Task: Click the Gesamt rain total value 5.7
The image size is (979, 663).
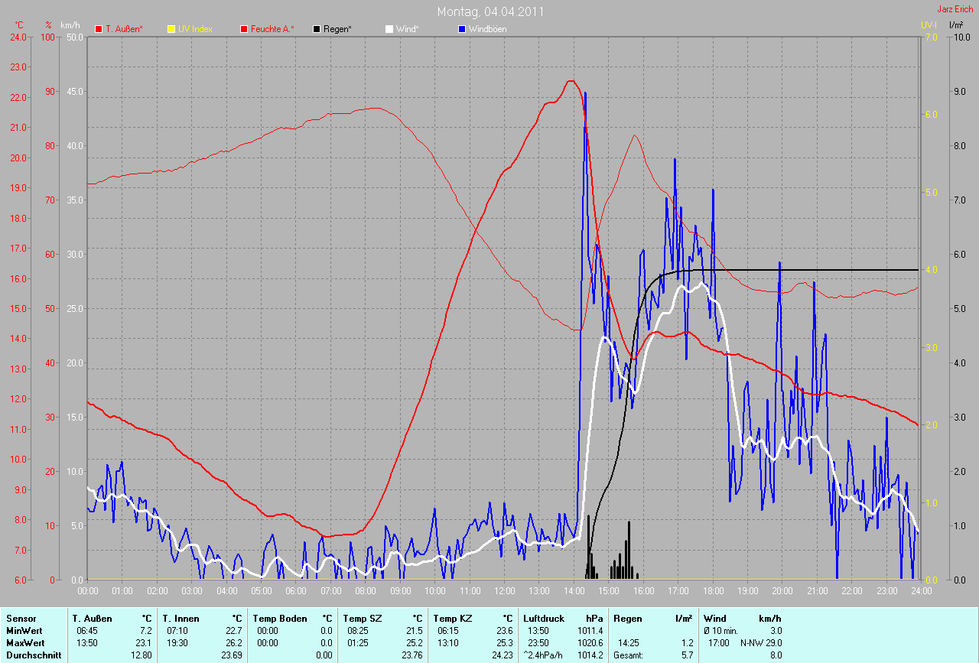Action: point(687,655)
